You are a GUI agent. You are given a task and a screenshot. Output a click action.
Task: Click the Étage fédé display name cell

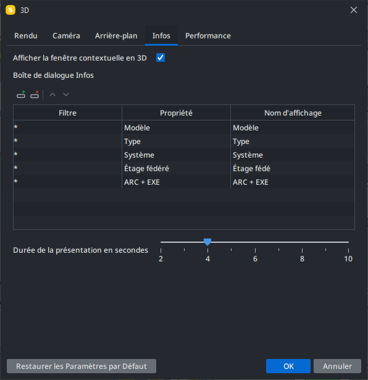(293, 168)
